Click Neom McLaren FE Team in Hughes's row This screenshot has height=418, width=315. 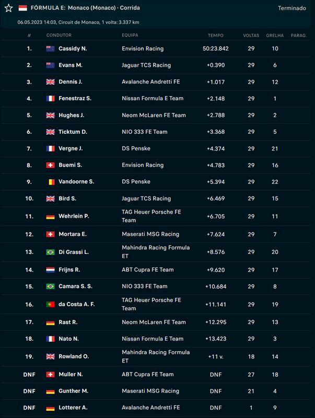coord(154,115)
